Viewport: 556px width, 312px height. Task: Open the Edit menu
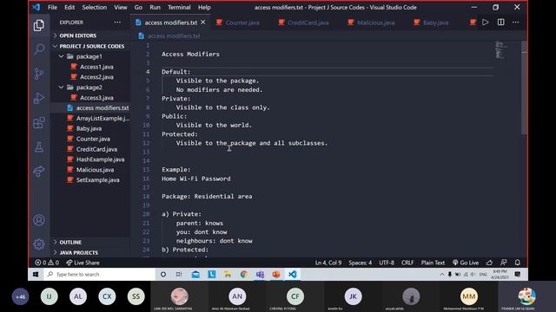point(69,7)
